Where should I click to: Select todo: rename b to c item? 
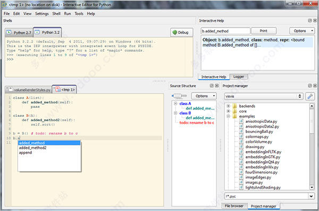(197, 122)
